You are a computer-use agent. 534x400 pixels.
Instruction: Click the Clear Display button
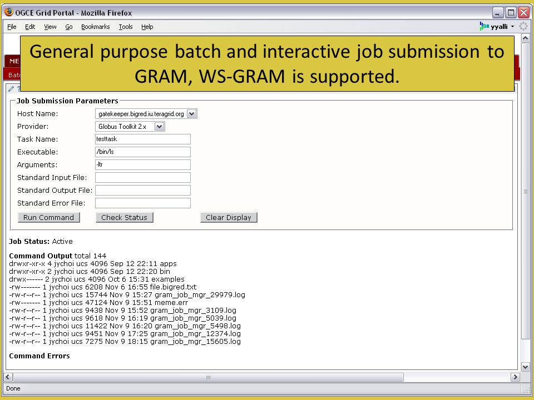[229, 217]
